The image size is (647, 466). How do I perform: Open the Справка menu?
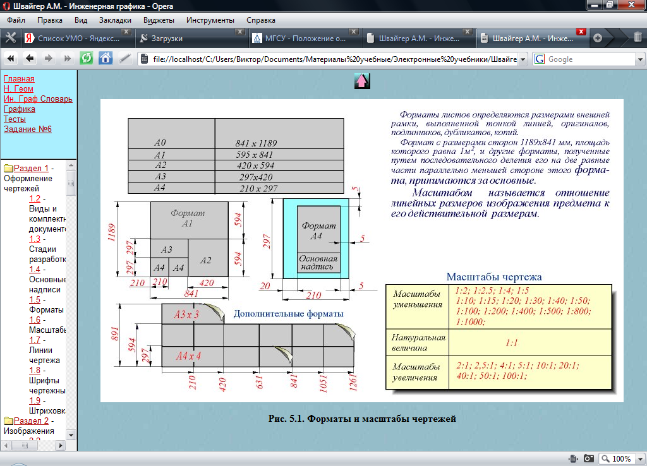coord(261,20)
